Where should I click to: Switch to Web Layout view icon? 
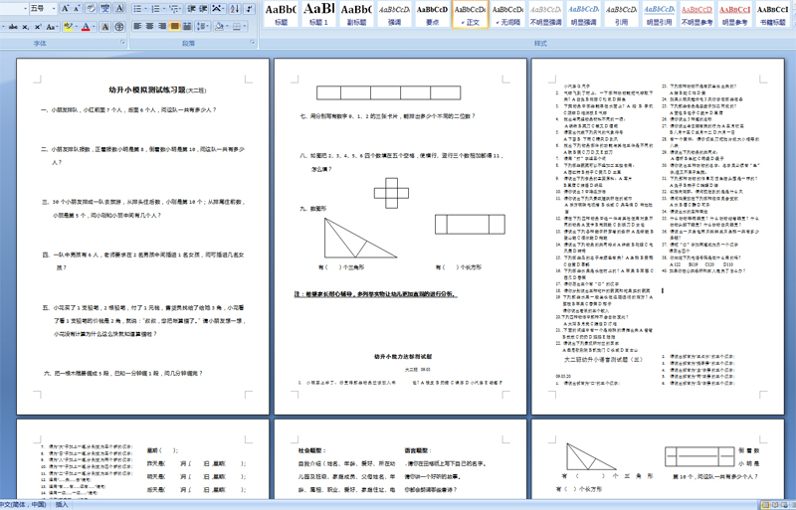tap(785, 505)
